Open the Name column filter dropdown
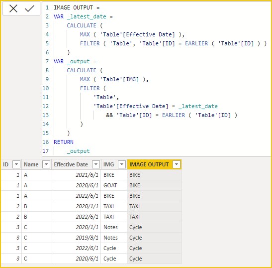 click(x=46, y=164)
